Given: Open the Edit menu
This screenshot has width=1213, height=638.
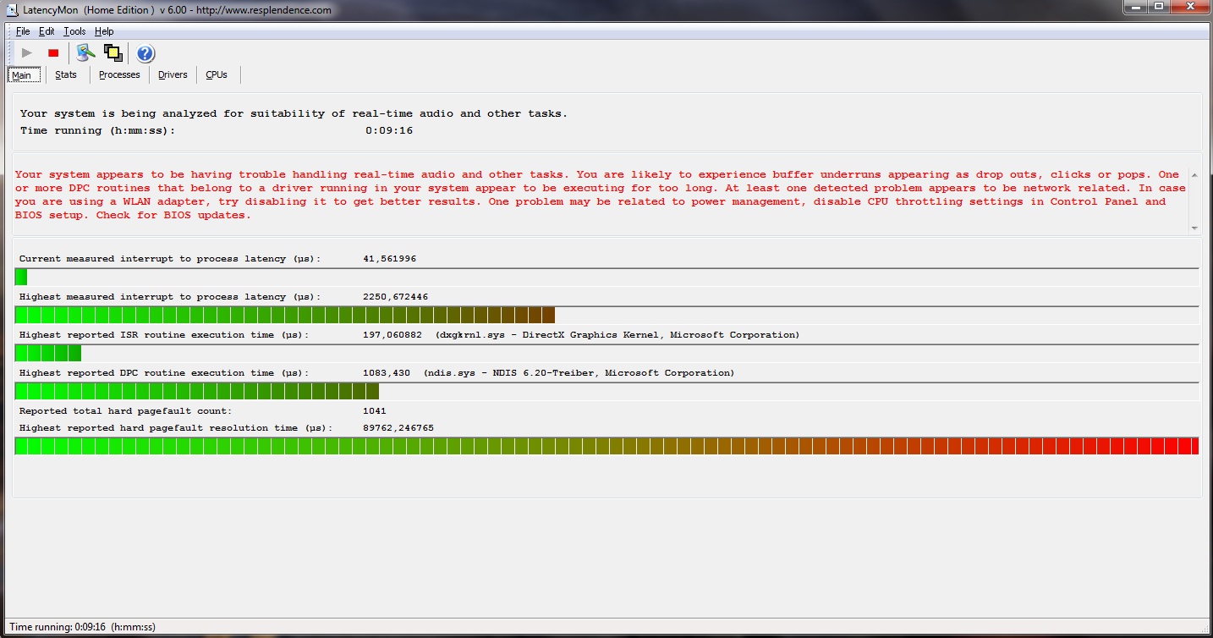Looking at the screenshot, I should coord(47,31).
